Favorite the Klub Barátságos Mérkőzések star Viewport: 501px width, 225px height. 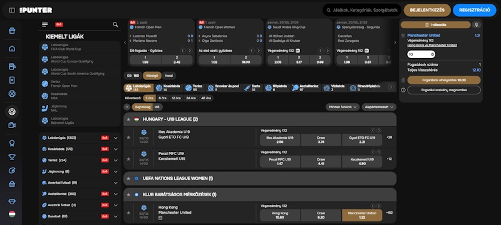[x=128, y=195]
